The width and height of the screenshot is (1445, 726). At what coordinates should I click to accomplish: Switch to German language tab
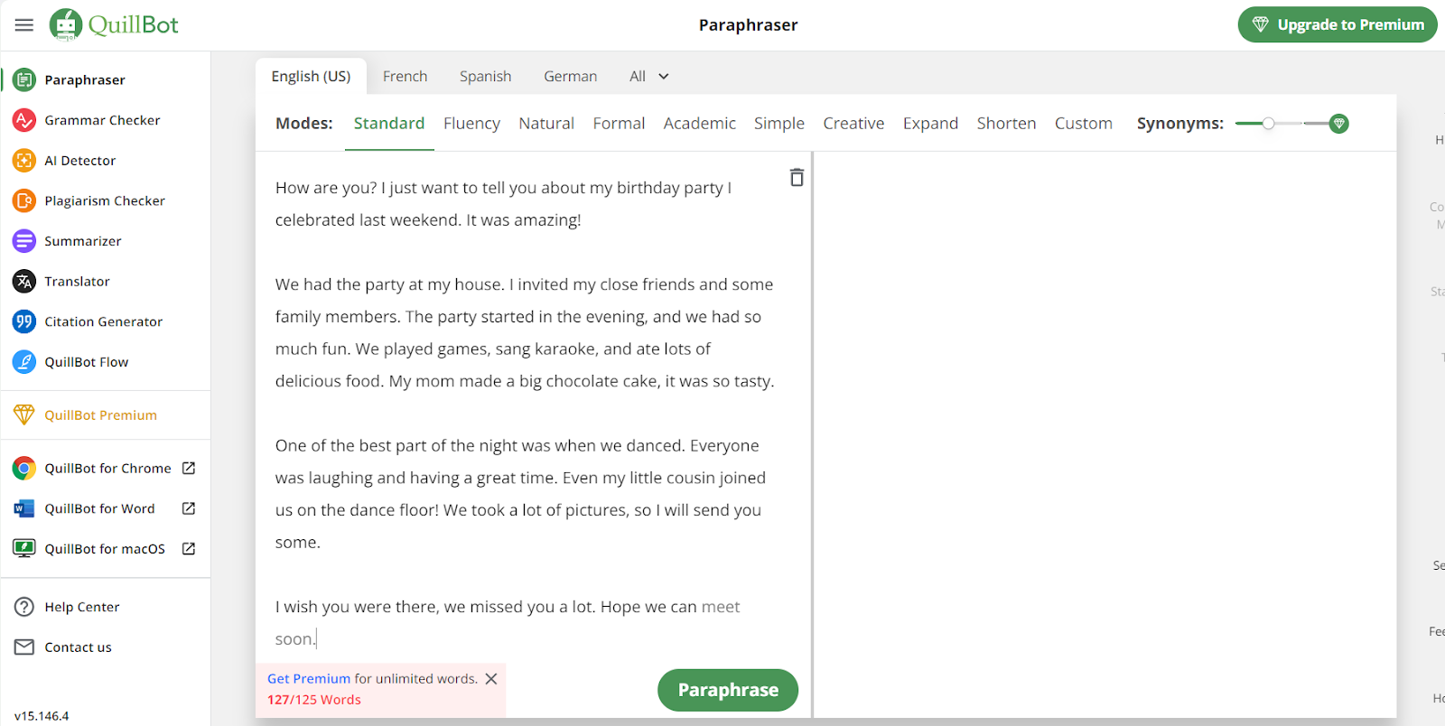click(x=570, y=77)
